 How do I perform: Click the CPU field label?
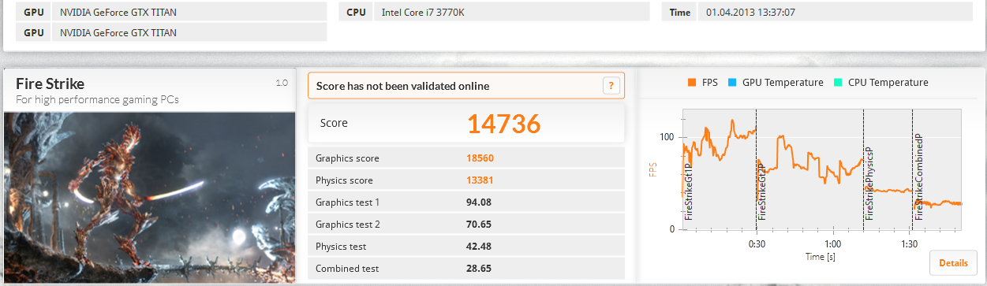click(x=357, y=12)
